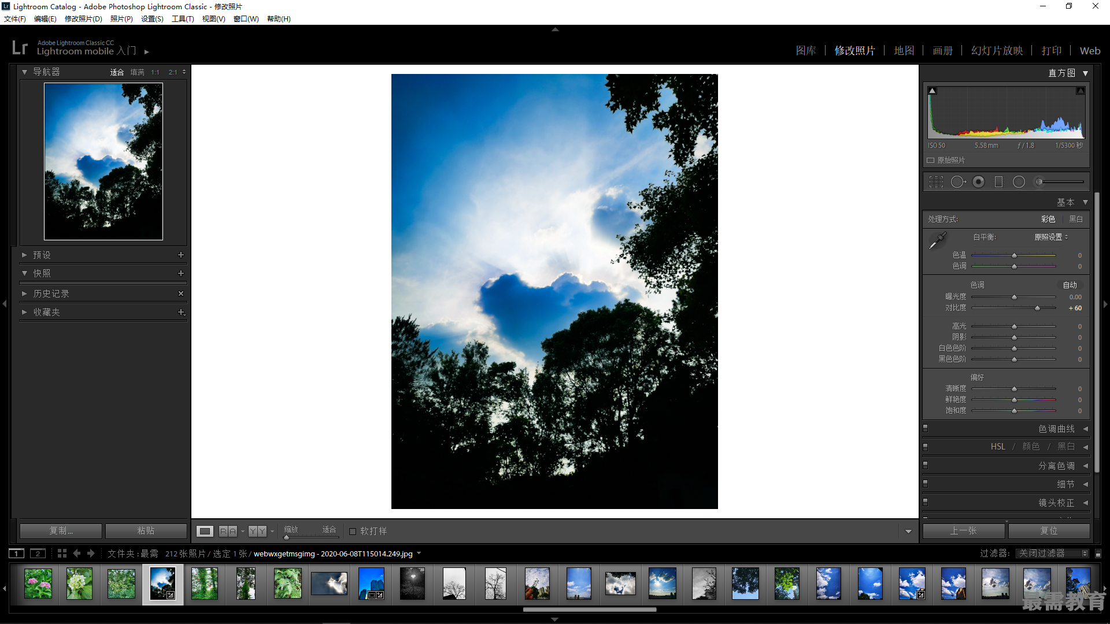Viewport: 1110px width, 624px height.
Task: Expand the 历史记录 panel
Action: (x=25, y=294)
